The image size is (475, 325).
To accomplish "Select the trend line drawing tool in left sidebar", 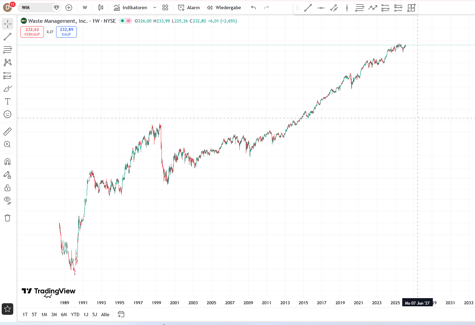I will 7,37.
